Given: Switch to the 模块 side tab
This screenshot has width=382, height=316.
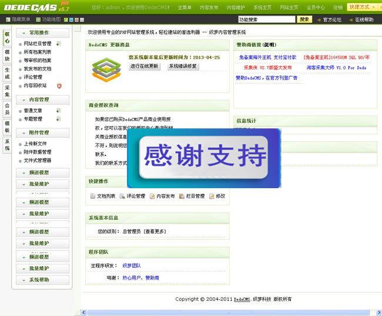Looking at the screenshot, I should point(7,56).
